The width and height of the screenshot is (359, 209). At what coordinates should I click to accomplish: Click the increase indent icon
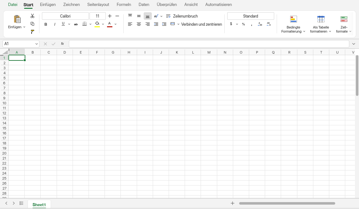(x=164, y=24)
